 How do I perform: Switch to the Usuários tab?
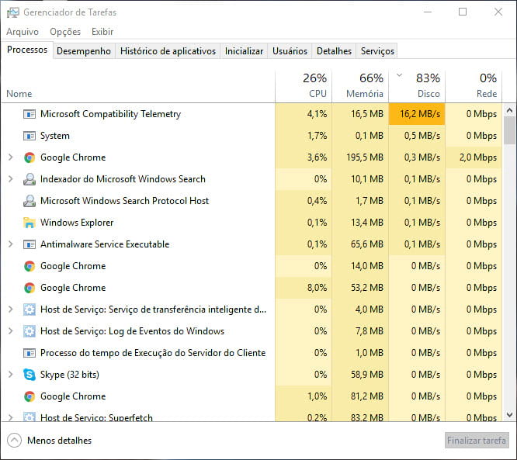click(290, 51)
